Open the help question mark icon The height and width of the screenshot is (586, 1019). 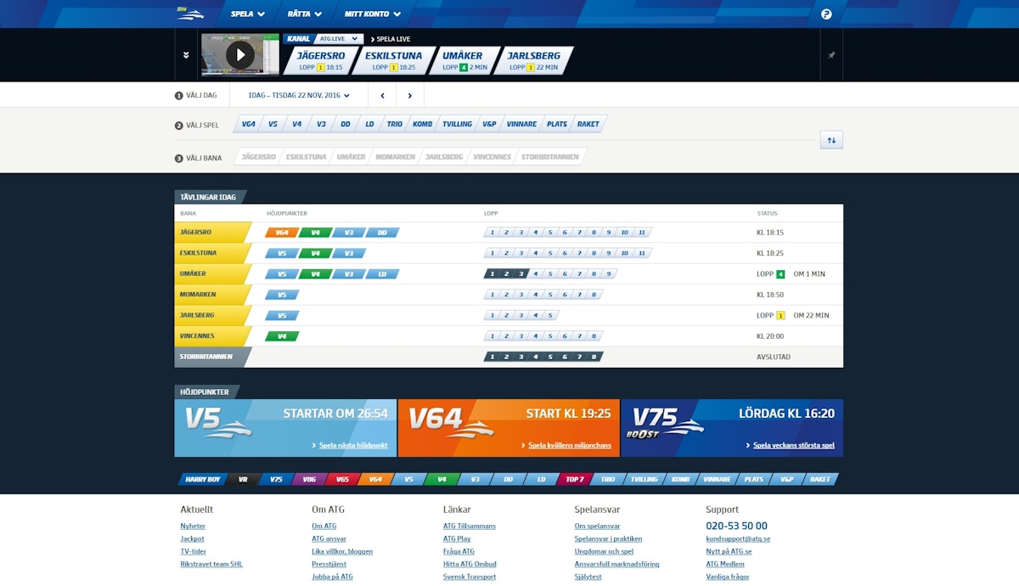(x=826, y=14)
